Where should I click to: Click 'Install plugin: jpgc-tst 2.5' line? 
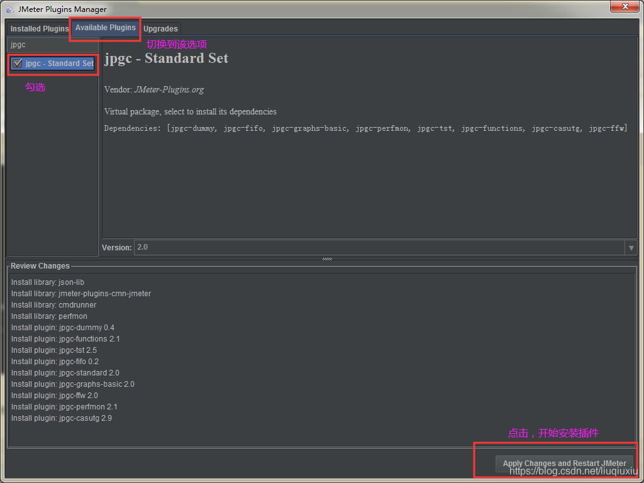(54, 350)
